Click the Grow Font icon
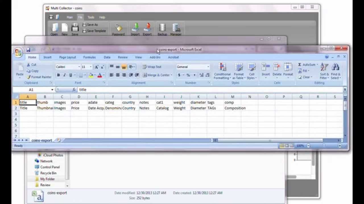The height and width of the screenshot is (204, 364). click(x=96, y=67)
